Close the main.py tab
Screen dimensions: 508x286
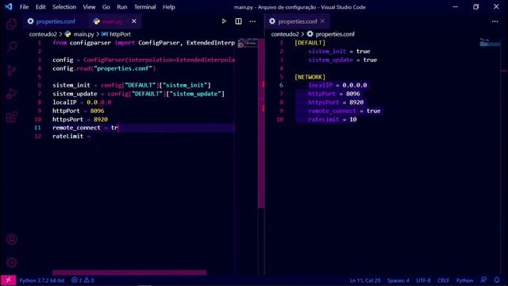tap(134, 21)
